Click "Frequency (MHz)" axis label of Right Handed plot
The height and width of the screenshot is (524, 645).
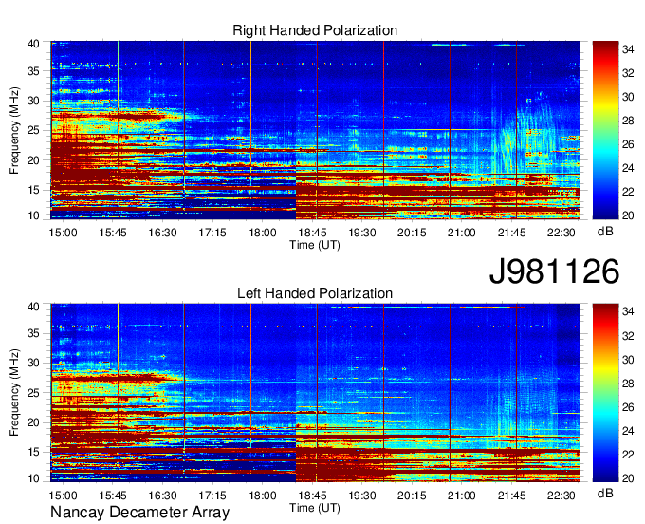[x=14, y=130]
